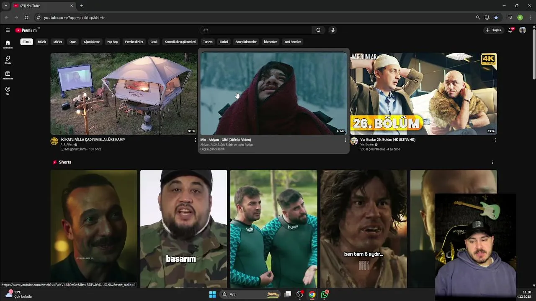The image size is (536, 301).
Task: Open Shorts from the left sidebar
Action: pyautogui.click(x=8, y=60)
